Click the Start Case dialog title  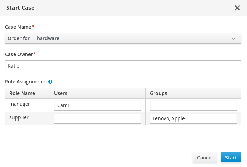[x=20, y=8]
